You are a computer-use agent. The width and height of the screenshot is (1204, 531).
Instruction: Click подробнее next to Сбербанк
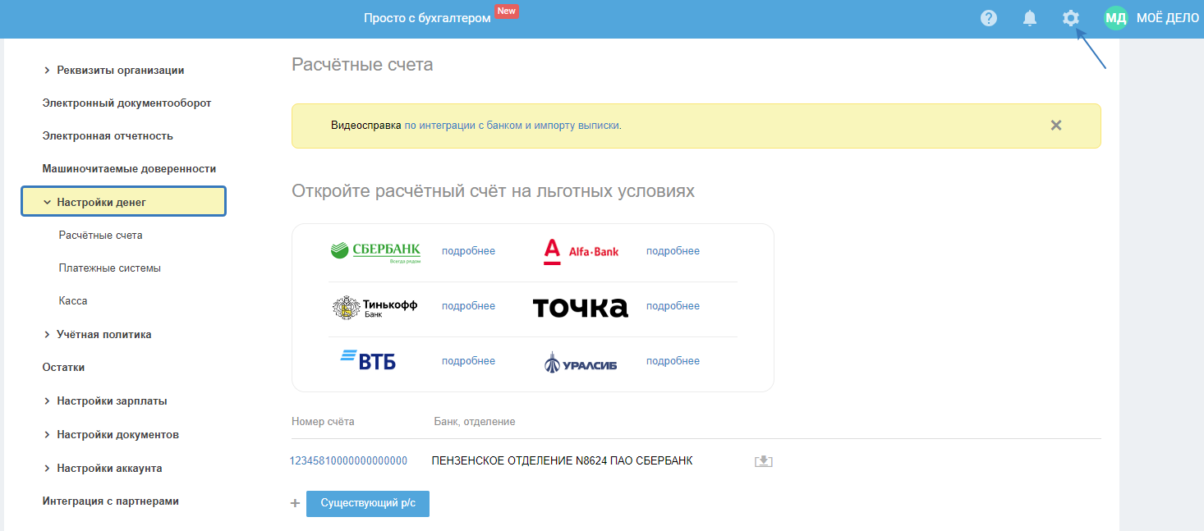click(468, 251)
